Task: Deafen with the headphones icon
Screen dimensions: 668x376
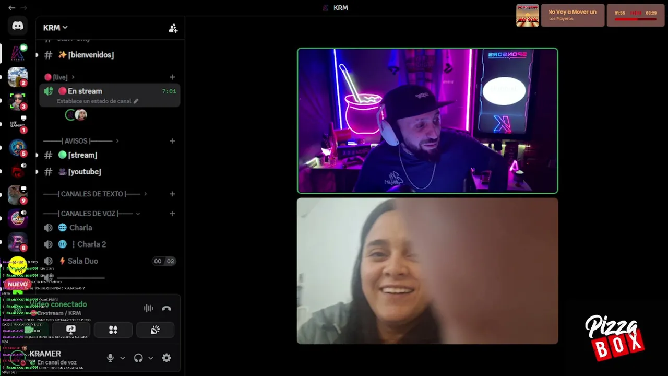Action: point(138,358)
